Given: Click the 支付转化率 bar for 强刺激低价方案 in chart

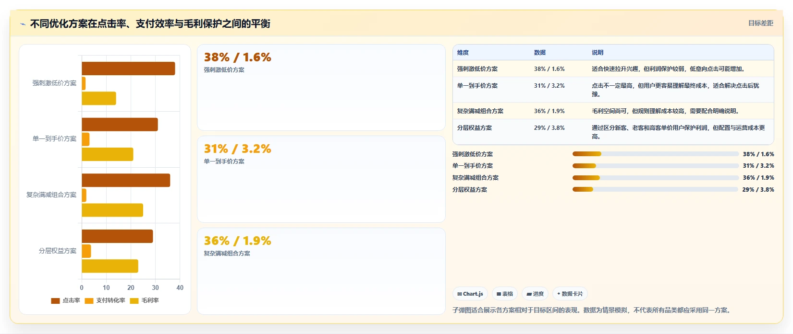Looking at the screenshot, I should (84, 83).
